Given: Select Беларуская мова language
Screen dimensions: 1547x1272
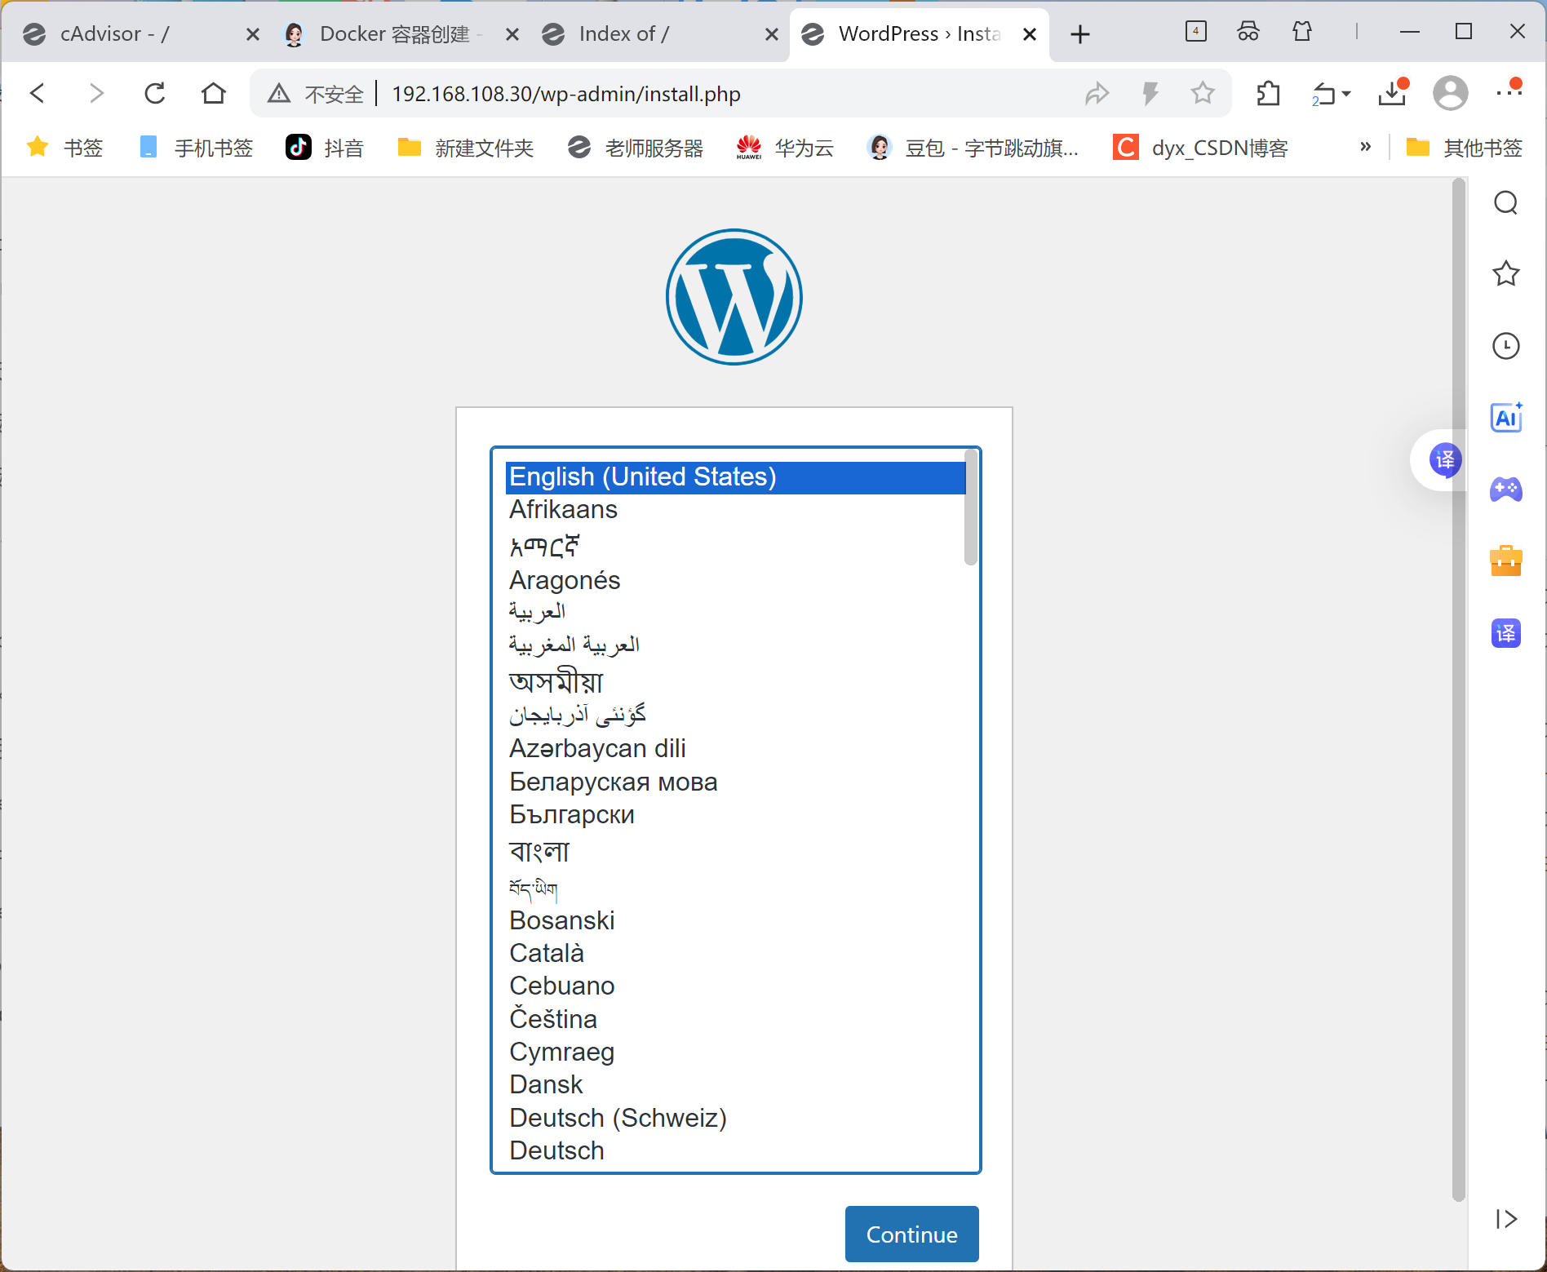Looking at the screenshot, I should pos(735,782).
